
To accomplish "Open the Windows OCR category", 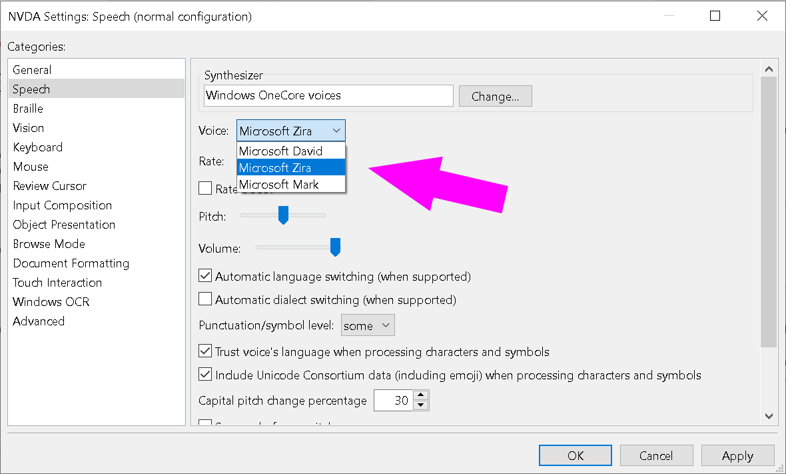I will (51, 301).
